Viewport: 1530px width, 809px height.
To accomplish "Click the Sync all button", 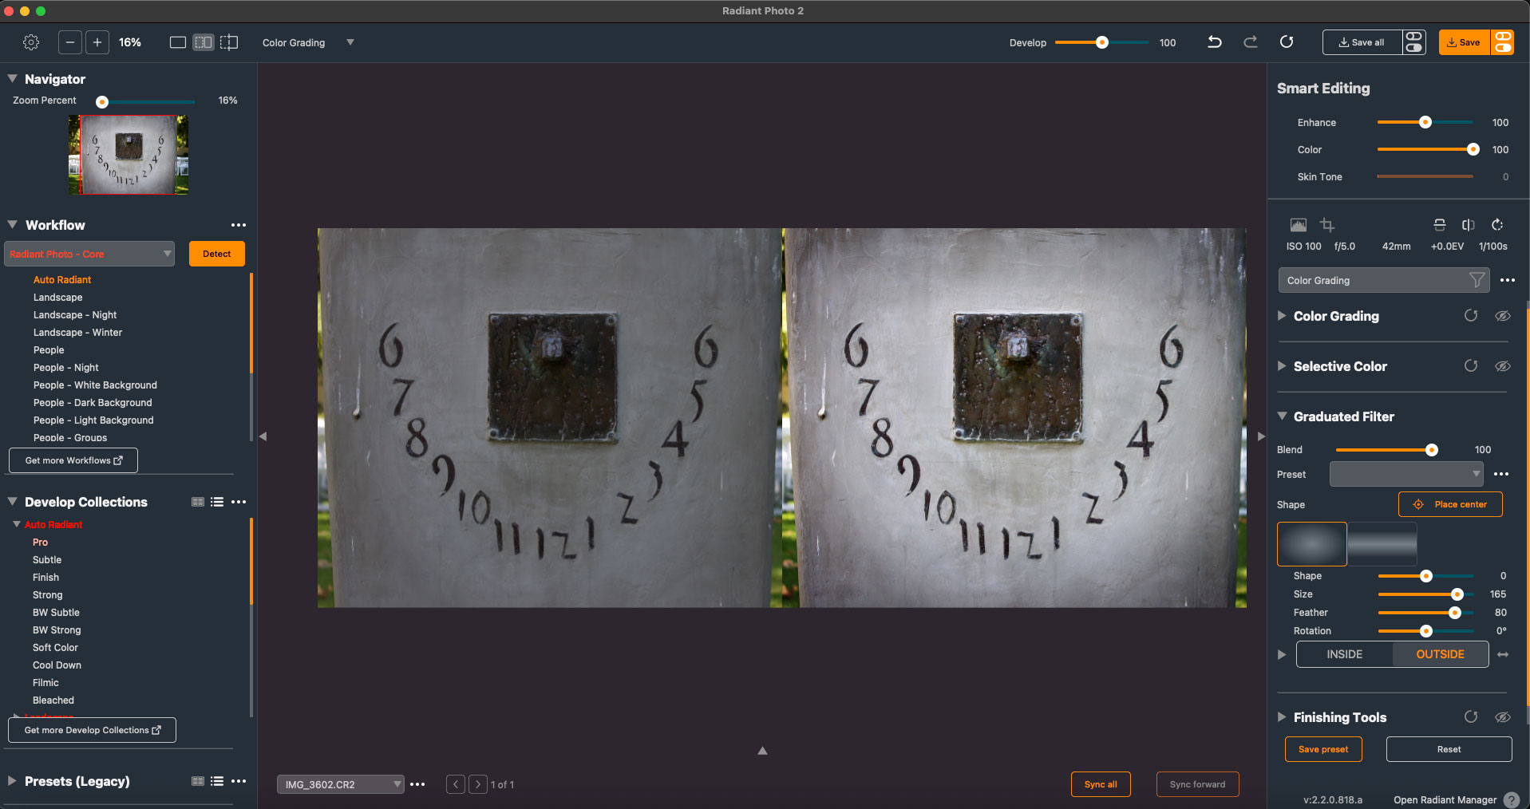I will (x=1100, y=784).
